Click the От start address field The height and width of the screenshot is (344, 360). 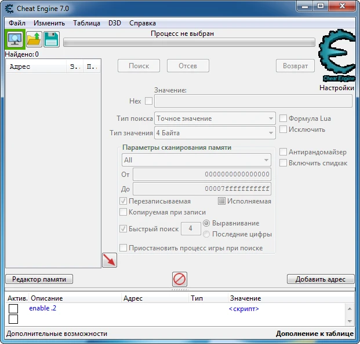tap(202, 174)
